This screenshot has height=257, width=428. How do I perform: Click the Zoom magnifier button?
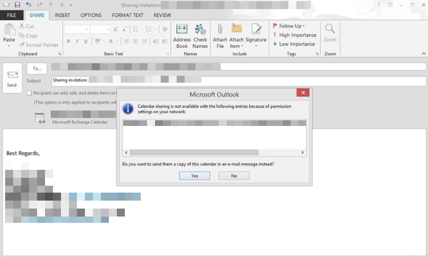pos(330,32)
